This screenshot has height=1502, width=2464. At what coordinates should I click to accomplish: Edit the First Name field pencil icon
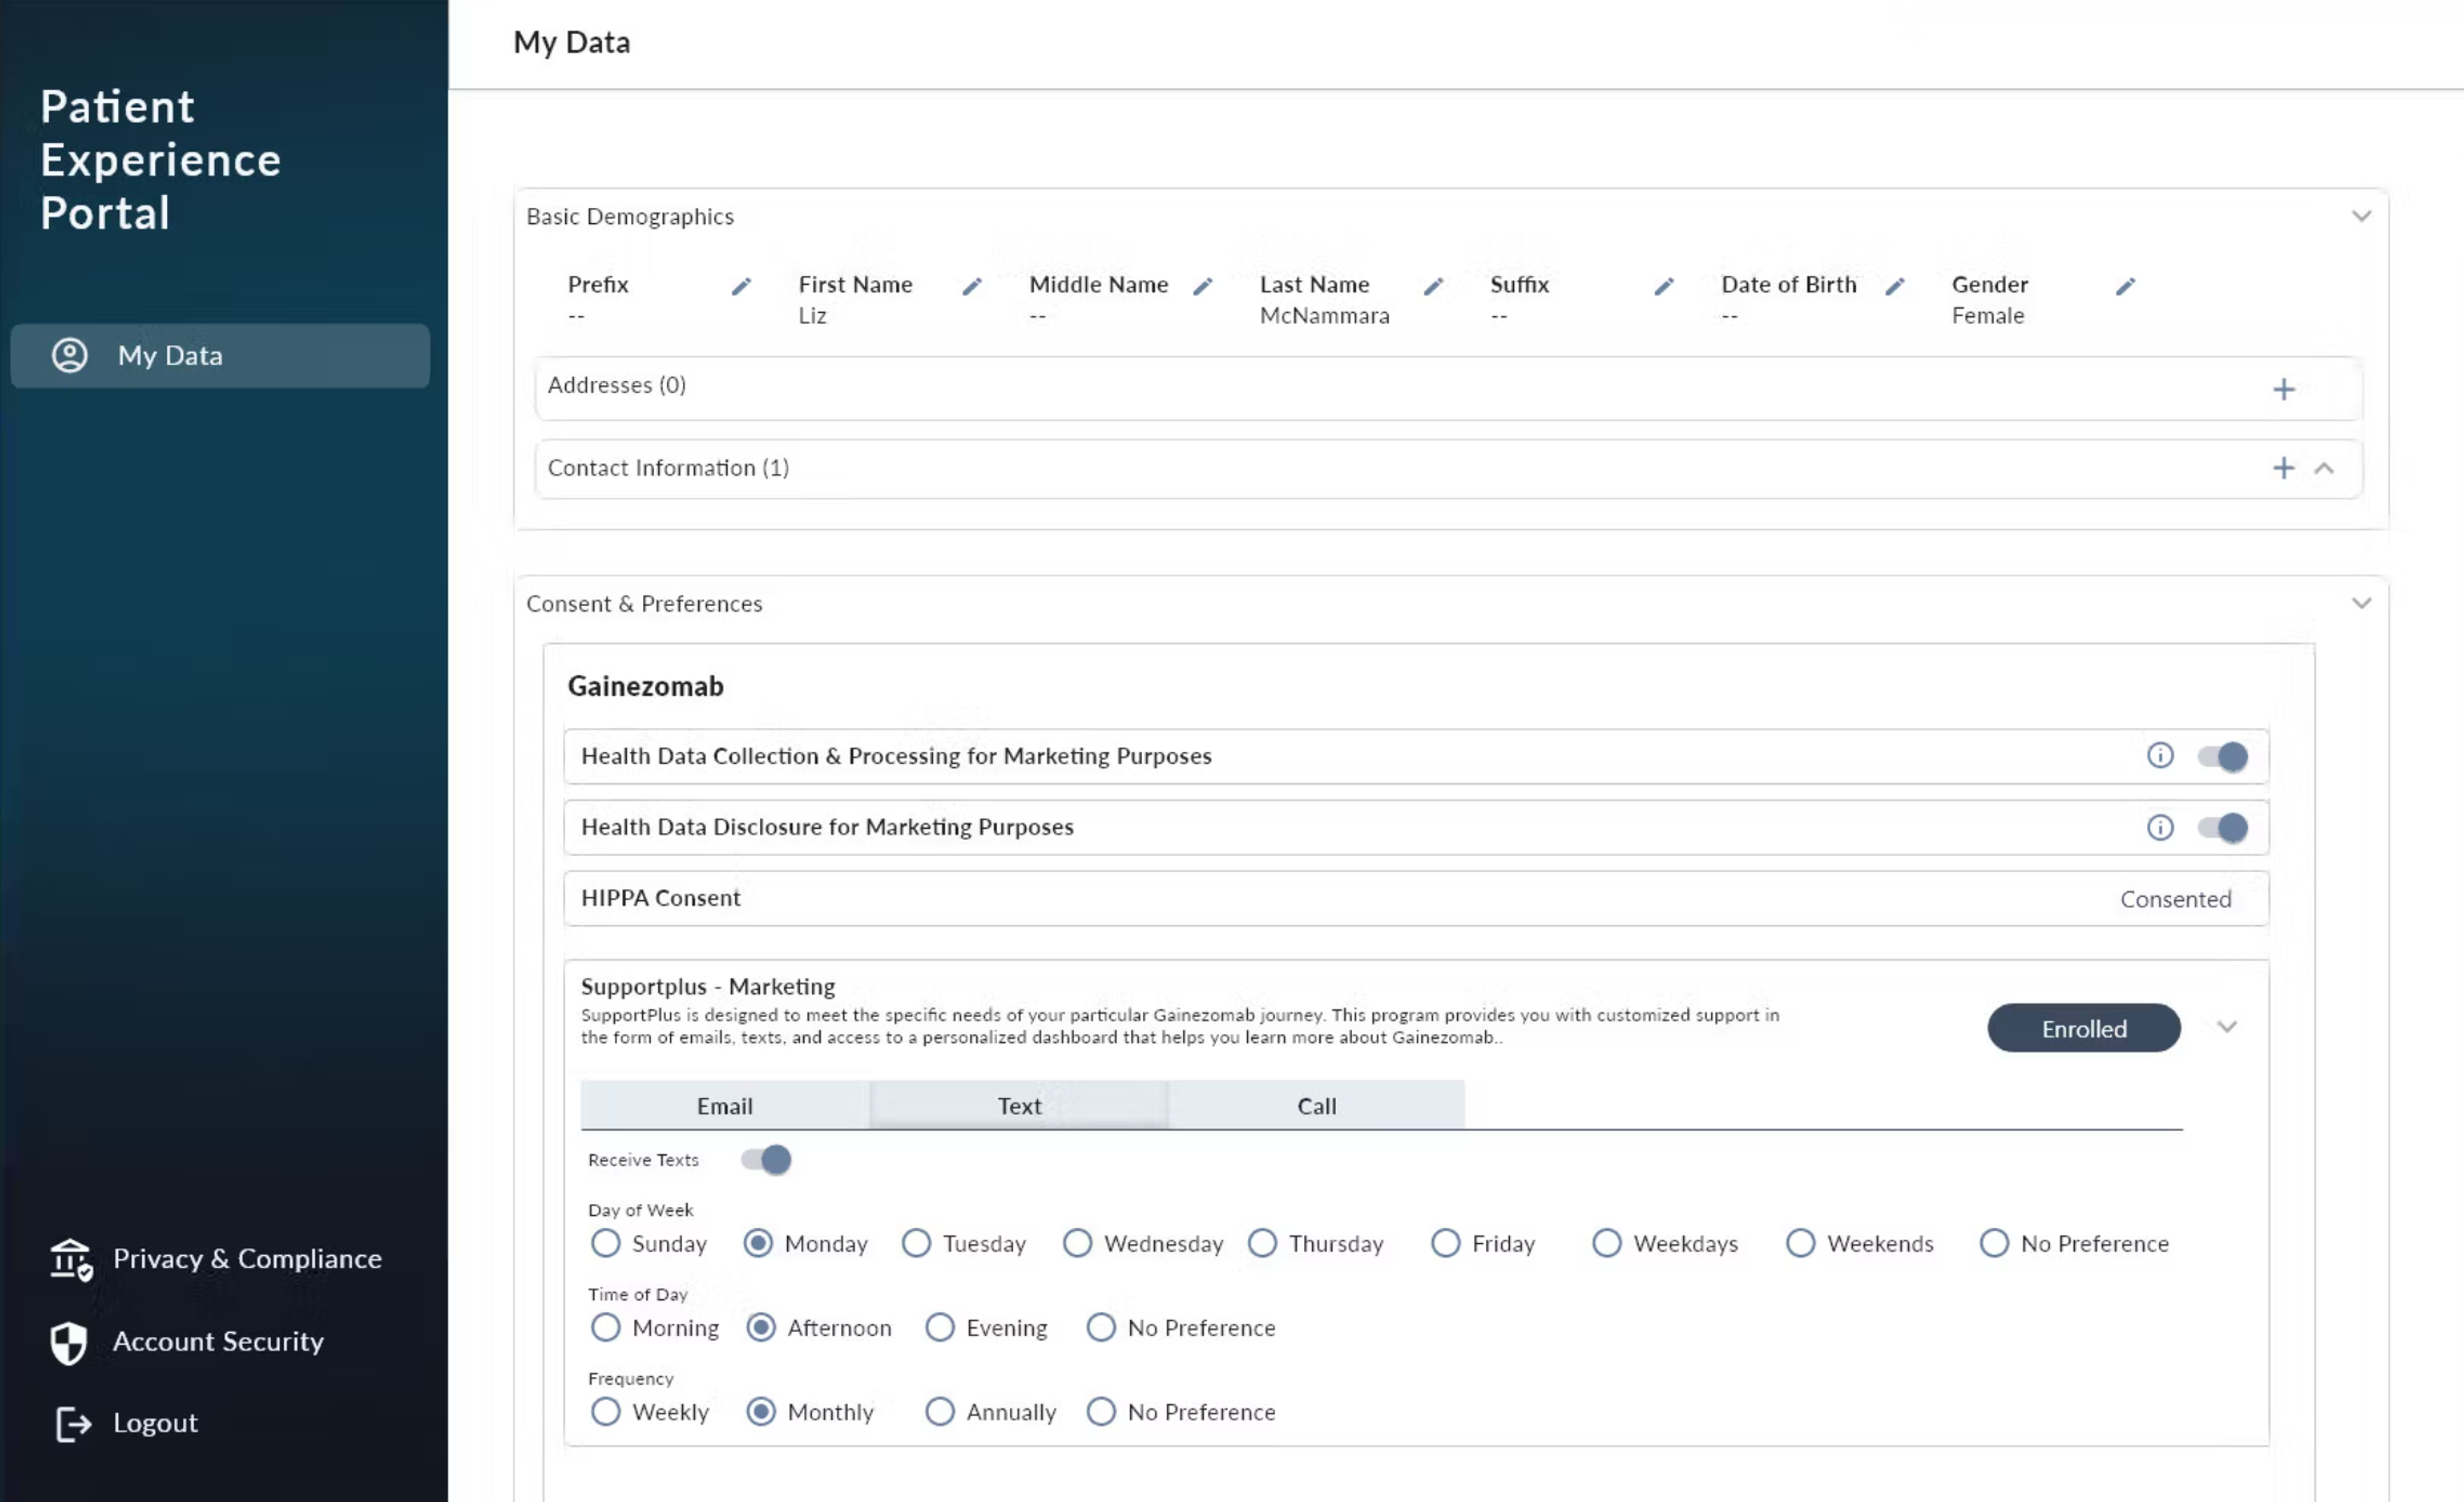pyautogui.click(x=971, y=287)
